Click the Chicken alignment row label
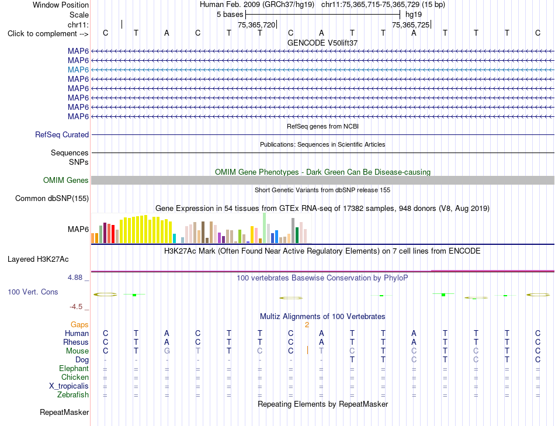Viewport: 555px width, 426px height. (x=75, y=377)
